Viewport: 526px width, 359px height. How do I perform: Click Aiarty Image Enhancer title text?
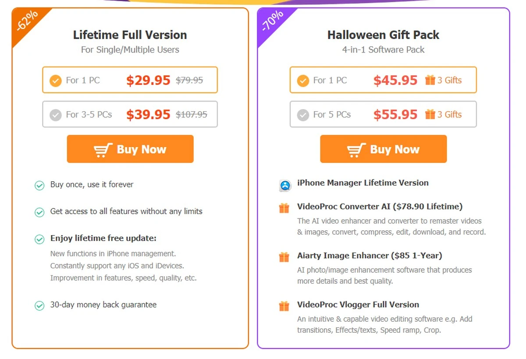click(370, 256)
